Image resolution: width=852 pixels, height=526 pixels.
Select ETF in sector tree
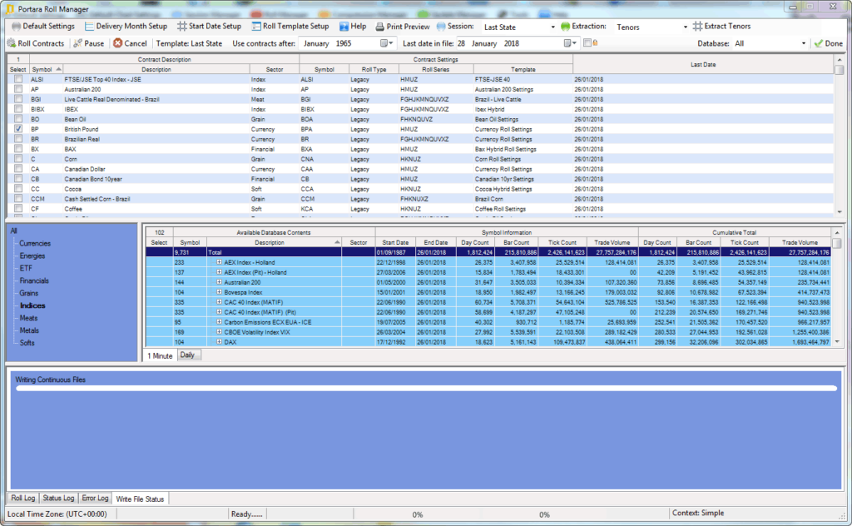pyautogui.click(x=26, y=268)
